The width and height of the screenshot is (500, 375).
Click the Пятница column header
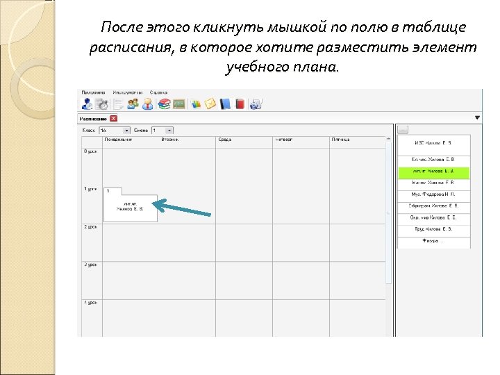click(x=340, y=140)
